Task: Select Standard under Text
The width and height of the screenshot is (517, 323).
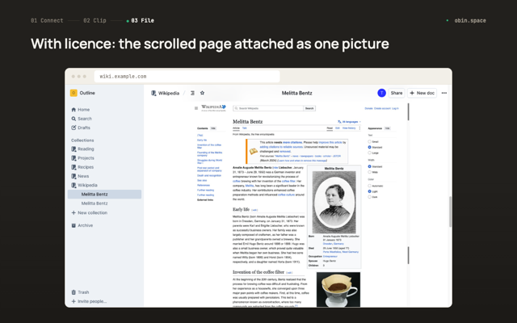Action: (x=370, y=147)
